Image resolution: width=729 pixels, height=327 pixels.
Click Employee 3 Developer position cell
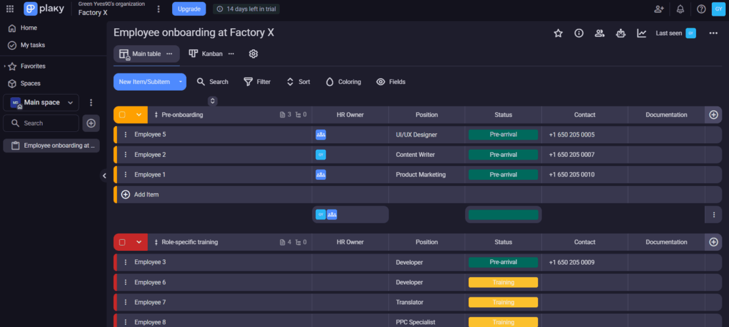coord(426,262)
